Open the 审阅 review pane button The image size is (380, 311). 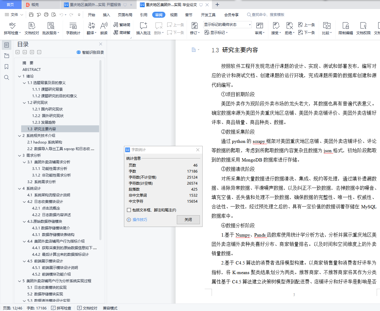[260, 29]
